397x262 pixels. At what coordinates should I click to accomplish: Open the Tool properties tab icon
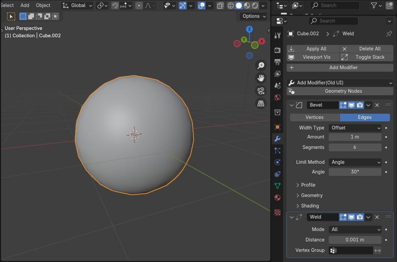click(277, 36)
